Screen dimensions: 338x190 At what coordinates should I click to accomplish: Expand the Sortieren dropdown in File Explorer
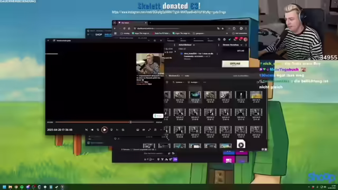pos(179,82)
